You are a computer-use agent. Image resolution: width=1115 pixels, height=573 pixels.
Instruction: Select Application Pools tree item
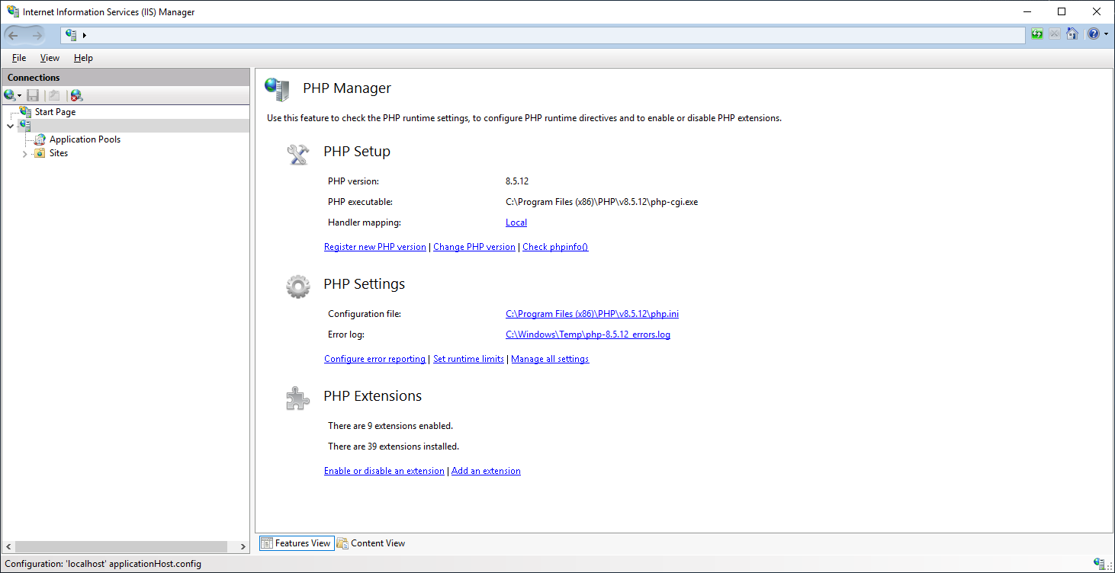(x=85, y=139)
